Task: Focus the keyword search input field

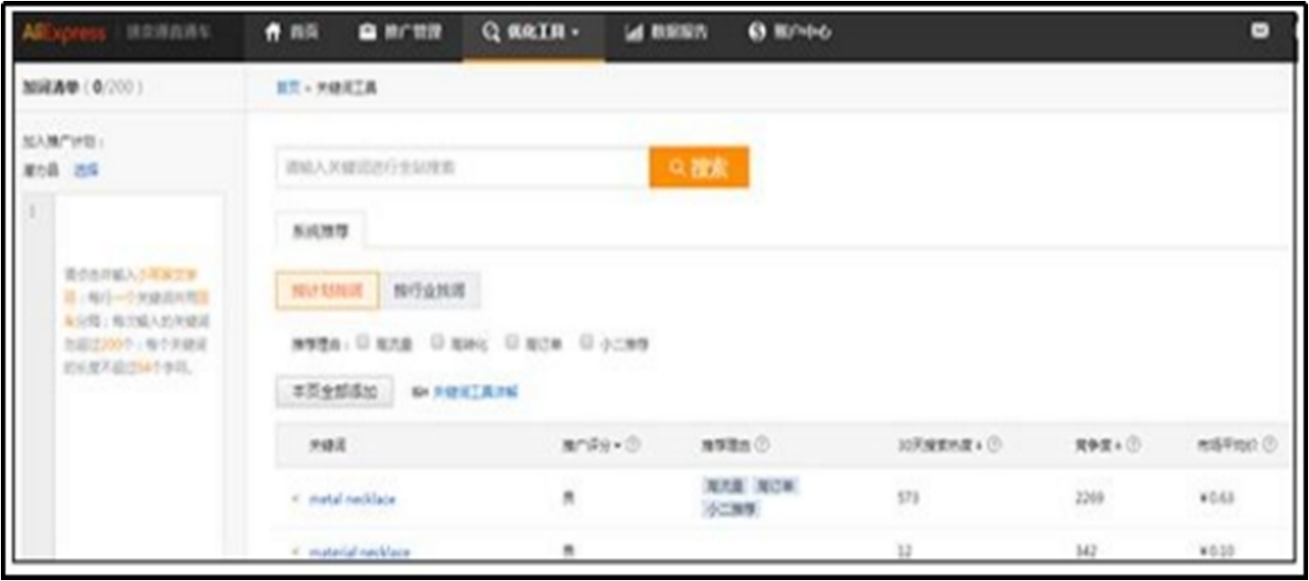Action: tap(462, 167)
